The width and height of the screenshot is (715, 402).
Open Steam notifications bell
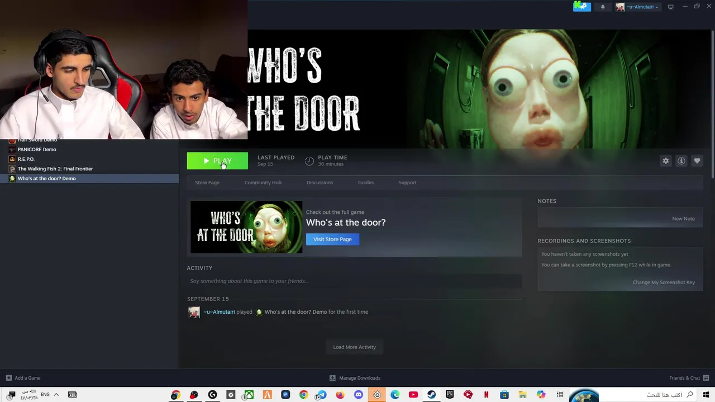[603, 7]
